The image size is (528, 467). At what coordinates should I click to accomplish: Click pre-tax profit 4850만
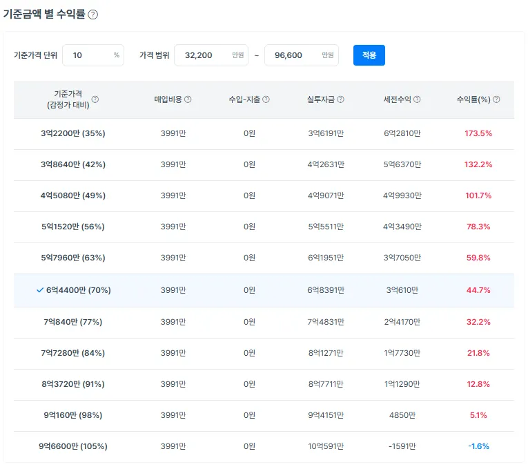pyautogui.click(x=402, y=415)
